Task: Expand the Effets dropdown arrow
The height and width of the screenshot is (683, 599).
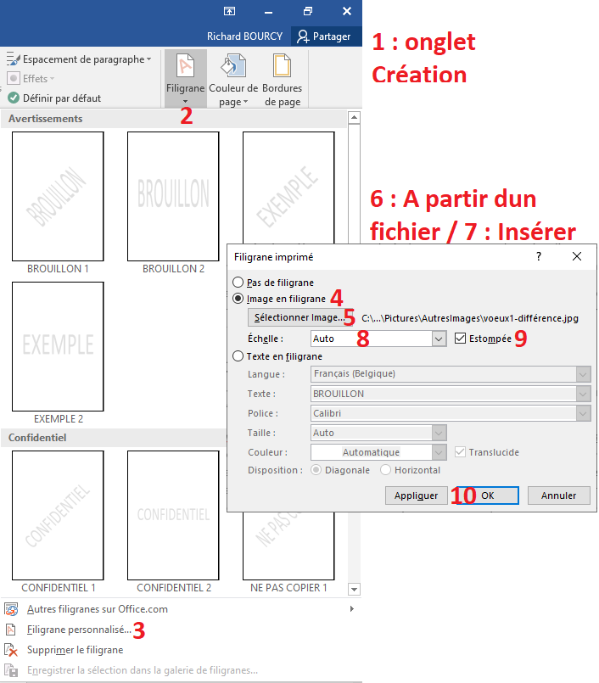Action: [x=53, y=79]
